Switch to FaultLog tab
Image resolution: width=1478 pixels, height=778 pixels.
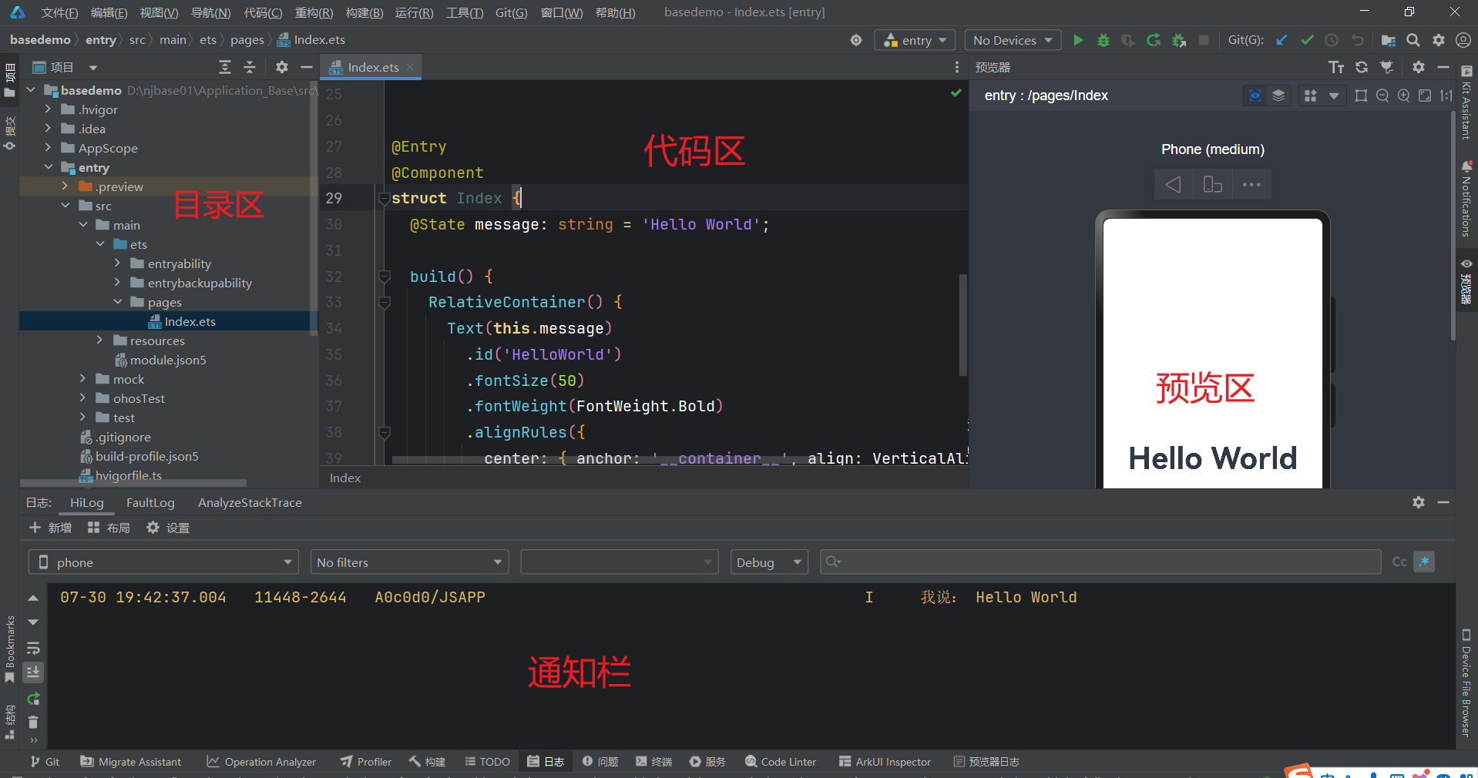(x=150, y=502)
